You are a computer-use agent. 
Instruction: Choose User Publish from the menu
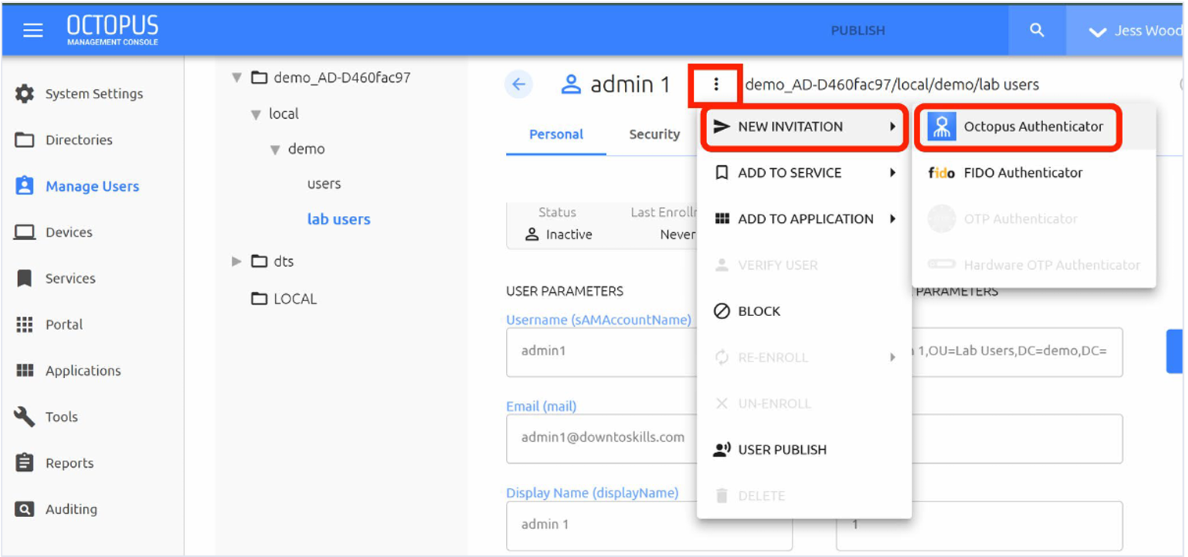tap(804, 450)
